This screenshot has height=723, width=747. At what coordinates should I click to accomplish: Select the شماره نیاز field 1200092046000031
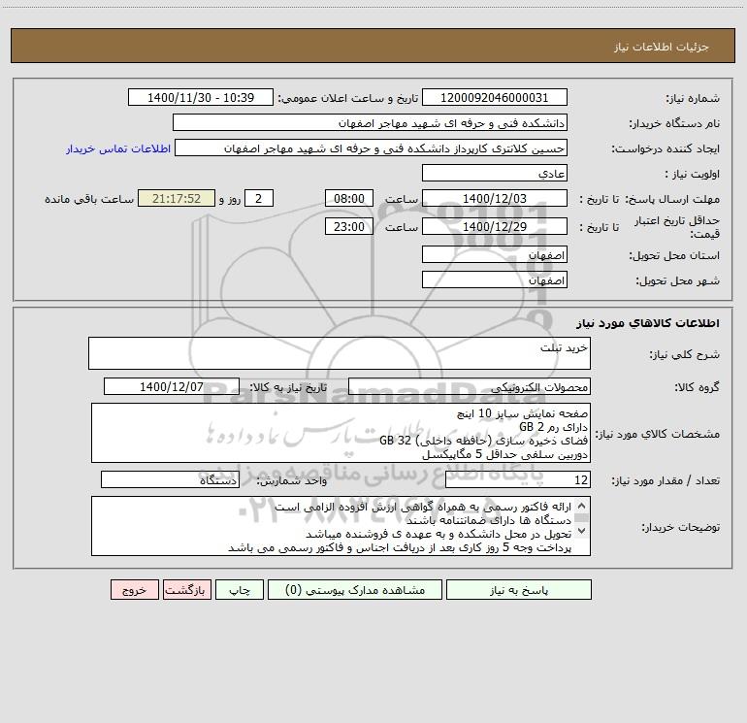click(495, 98)
